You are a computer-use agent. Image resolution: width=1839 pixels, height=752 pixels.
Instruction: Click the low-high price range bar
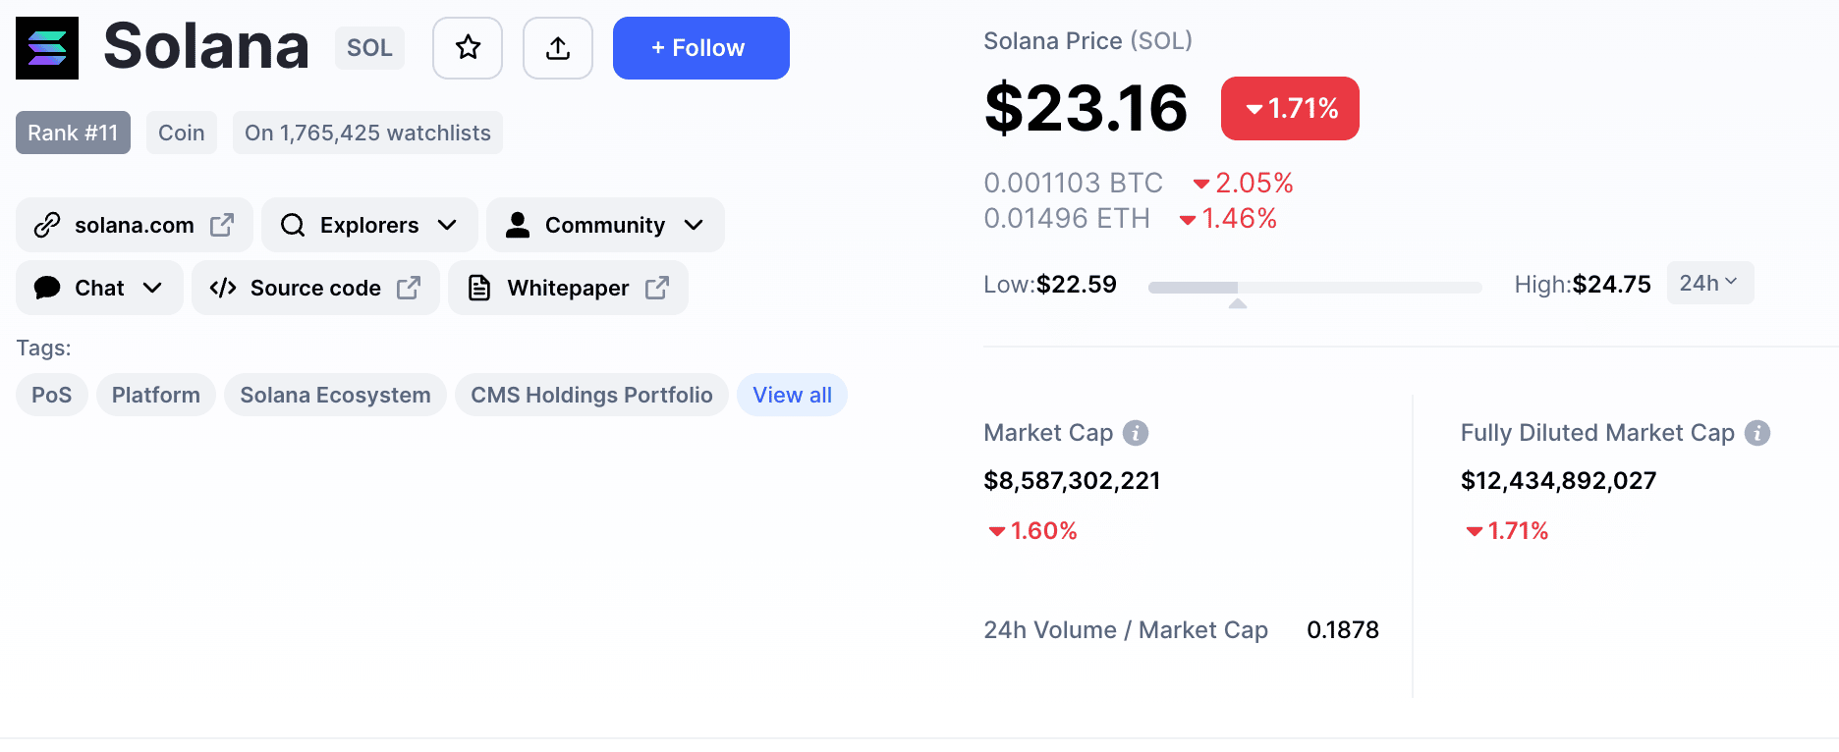click(1314, 288)
